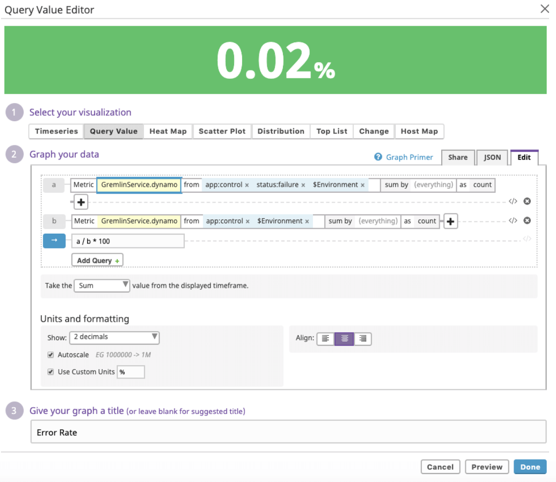Viewport: 556px width, 482px height.
Task: Open the Take the Sum dropdown
Action: coord(102,285)
